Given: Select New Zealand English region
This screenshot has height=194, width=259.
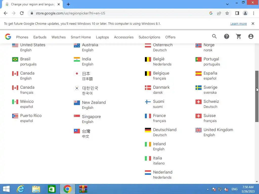Looking at the screenshot, I should pos(90,105).
